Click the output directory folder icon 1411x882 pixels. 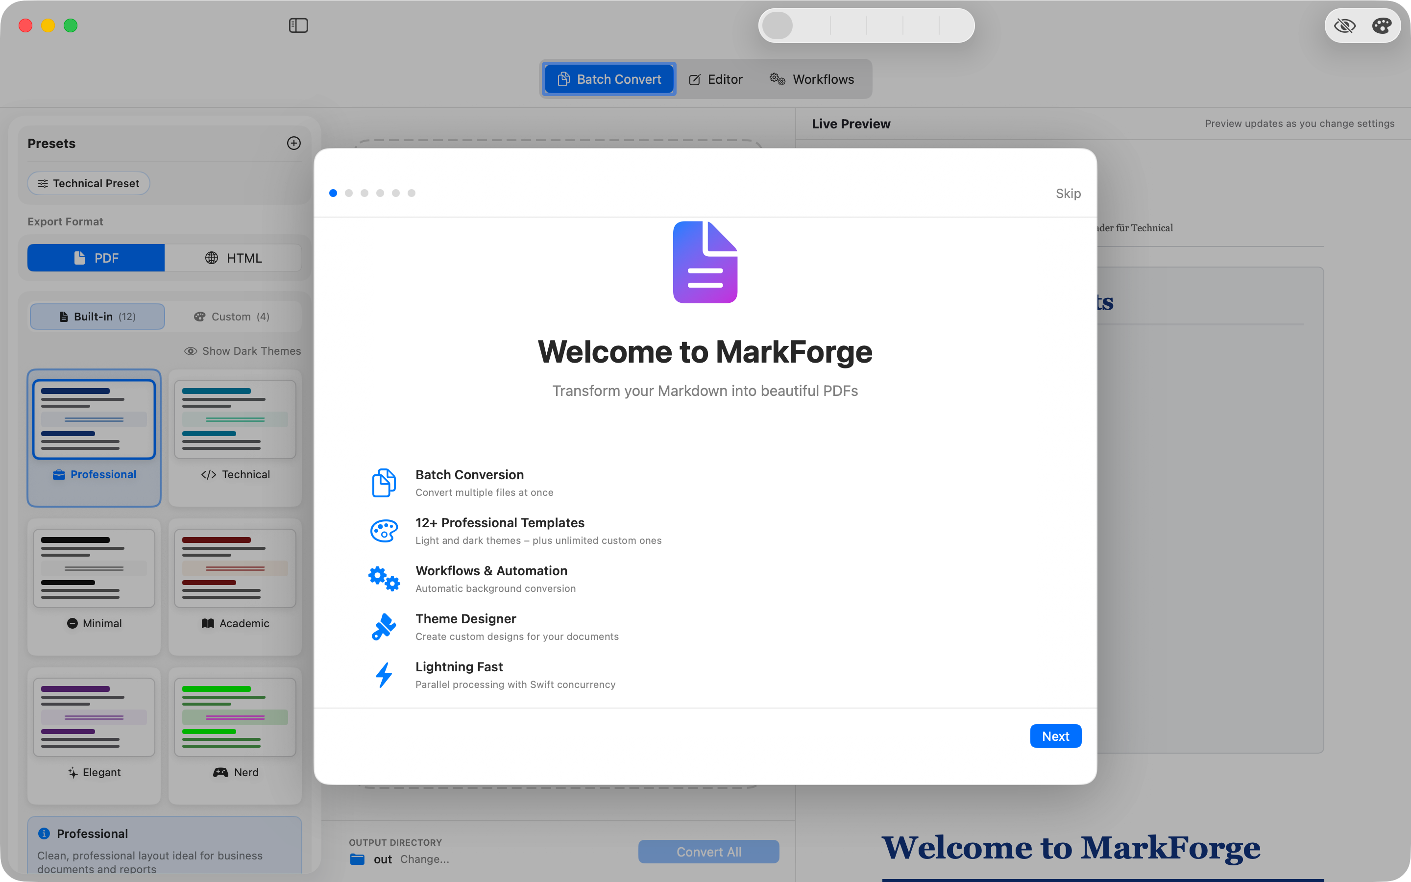click(358, 859)
